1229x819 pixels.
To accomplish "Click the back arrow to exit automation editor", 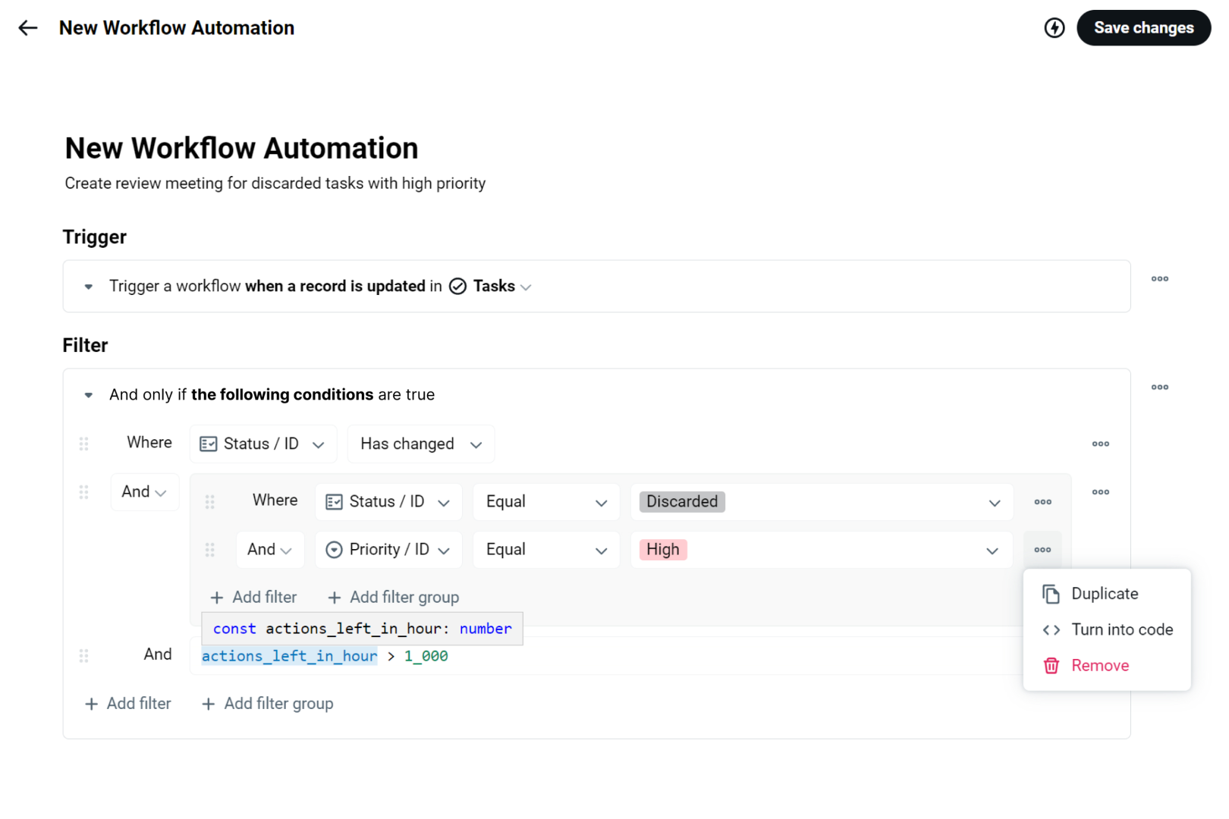I will click(x=27, y=27).
